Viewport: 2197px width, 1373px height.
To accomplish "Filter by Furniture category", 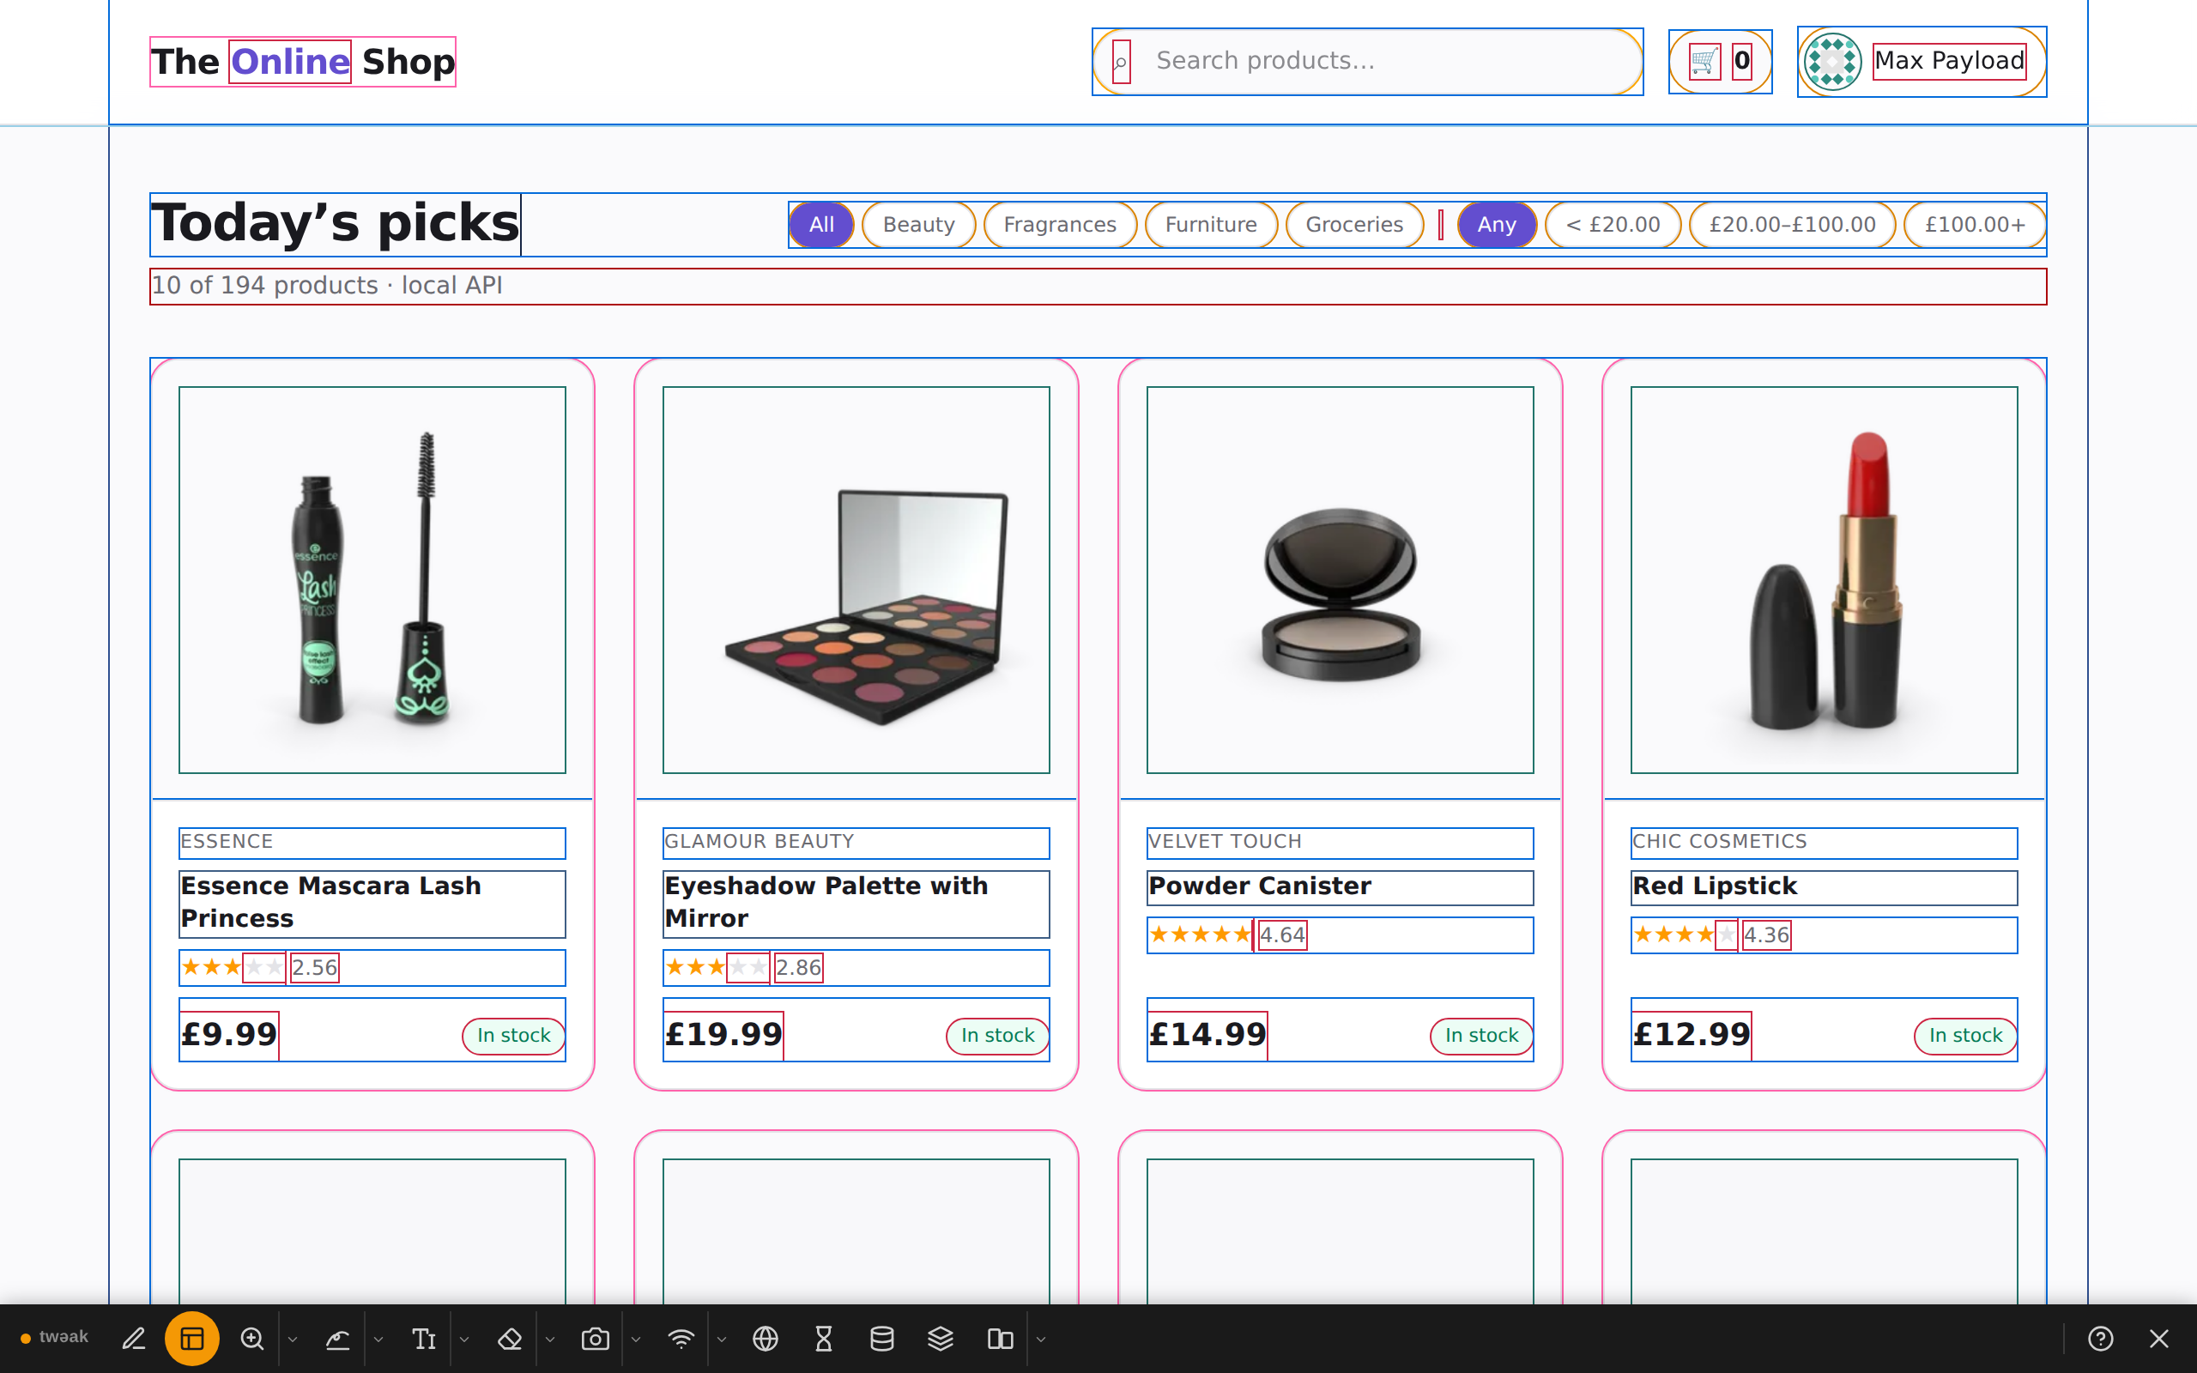I will (1211, 224).
